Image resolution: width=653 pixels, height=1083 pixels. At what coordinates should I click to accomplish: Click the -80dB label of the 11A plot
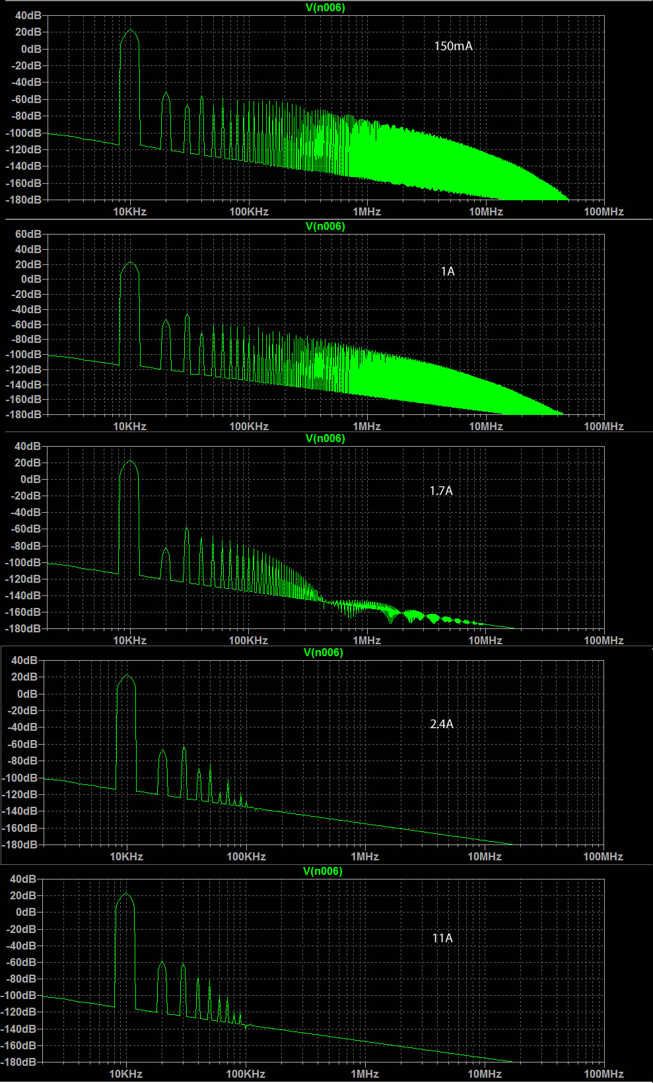click(20, 979)
